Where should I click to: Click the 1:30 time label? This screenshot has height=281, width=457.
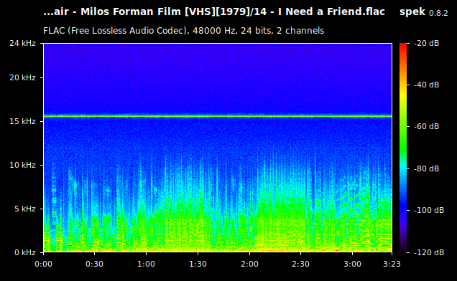(x=198, y=264)
